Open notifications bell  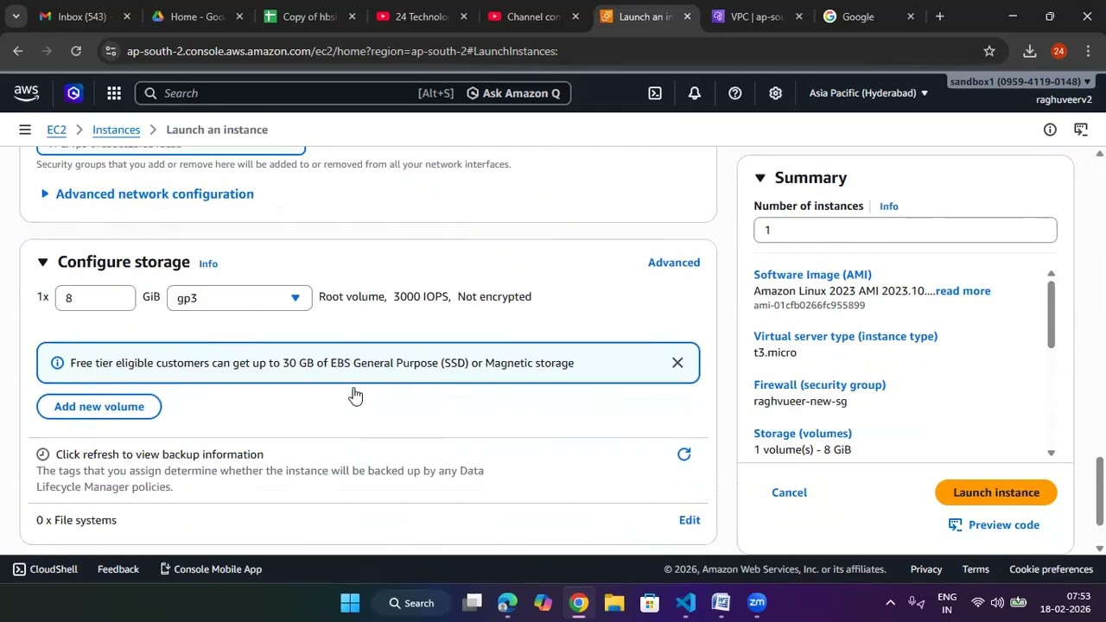click(695, 93)
